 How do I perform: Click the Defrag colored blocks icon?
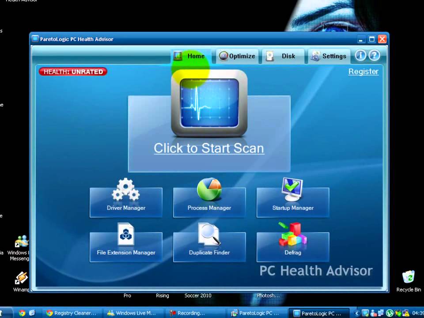coord(292,234)
